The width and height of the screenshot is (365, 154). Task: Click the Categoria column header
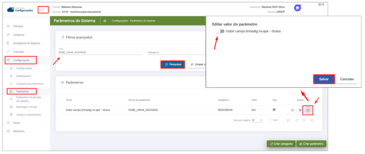(223, 100)
